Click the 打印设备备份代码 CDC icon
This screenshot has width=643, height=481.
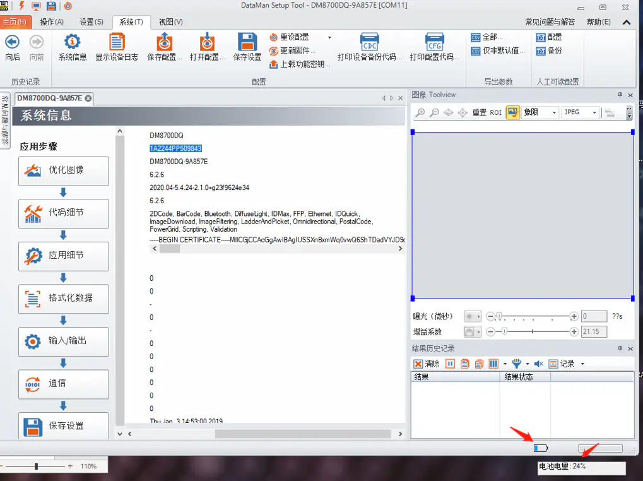pos(369,43)
